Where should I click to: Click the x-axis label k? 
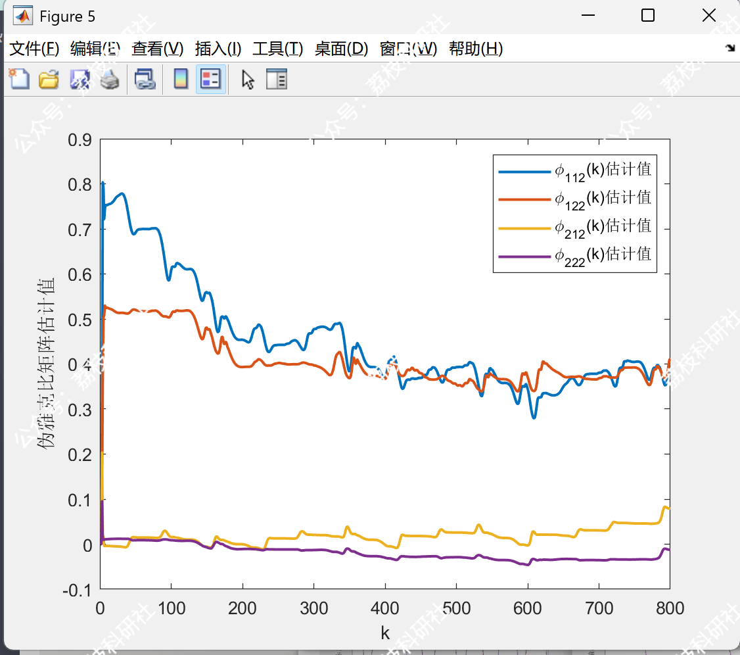point(385,633)
